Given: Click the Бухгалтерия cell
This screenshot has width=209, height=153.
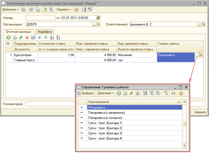Looking at the screenshot, I should pos(25,55).
